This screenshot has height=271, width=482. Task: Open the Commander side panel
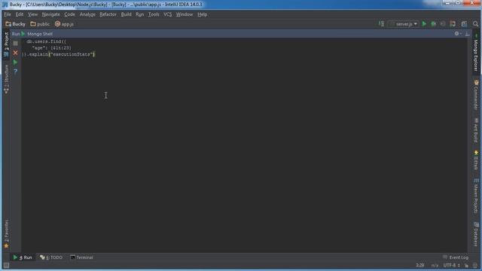click(476, 95)
